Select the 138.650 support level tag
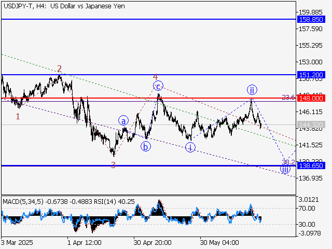The height and width of the screenshot is (249, 332). [311, 165]
